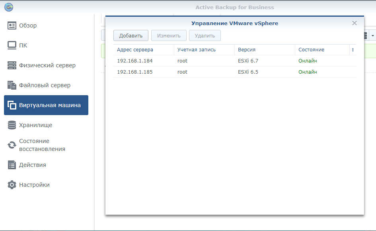Image resolution: width=376 pixels, height=231 pixels.
Task: Open the Обзор overview icon in sidebar
Action: 12,25
